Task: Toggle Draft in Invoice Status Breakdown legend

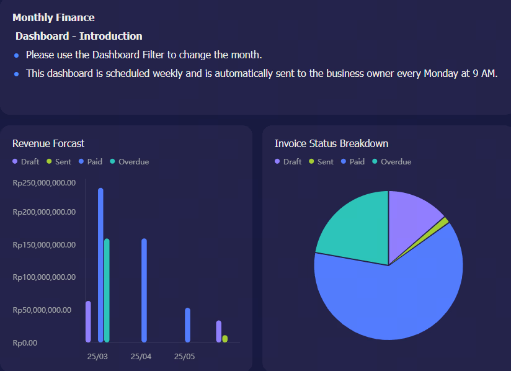Action: [288, 162]
